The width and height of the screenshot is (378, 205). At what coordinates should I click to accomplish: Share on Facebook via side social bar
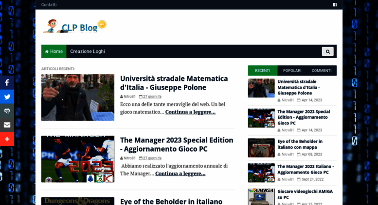tap(7, 82)
